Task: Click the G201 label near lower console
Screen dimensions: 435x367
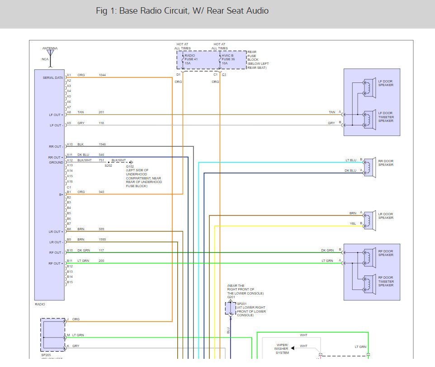Action: [x=231, y=297]
